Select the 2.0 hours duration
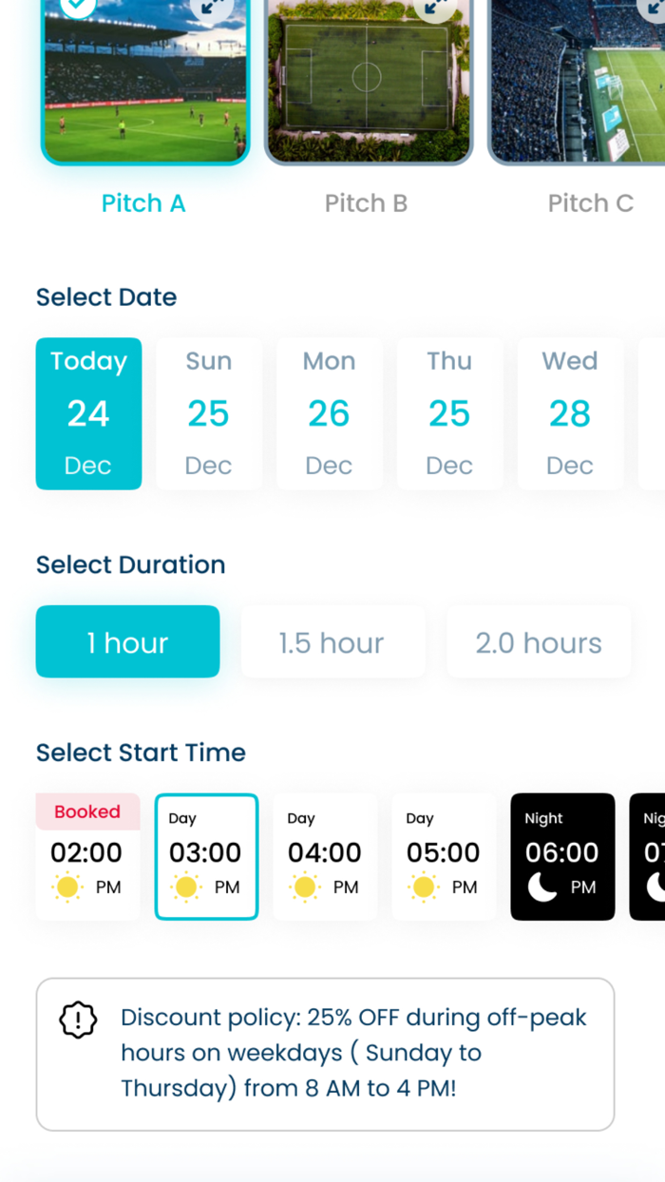The height and width of the screenshot is (1182, 665). click(538, 642)
